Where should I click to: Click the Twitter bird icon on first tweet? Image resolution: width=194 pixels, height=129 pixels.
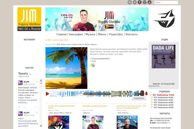click(x=37, y=82)
